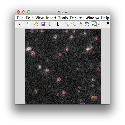
Task: Open the Insert menu
Action: 51,18
